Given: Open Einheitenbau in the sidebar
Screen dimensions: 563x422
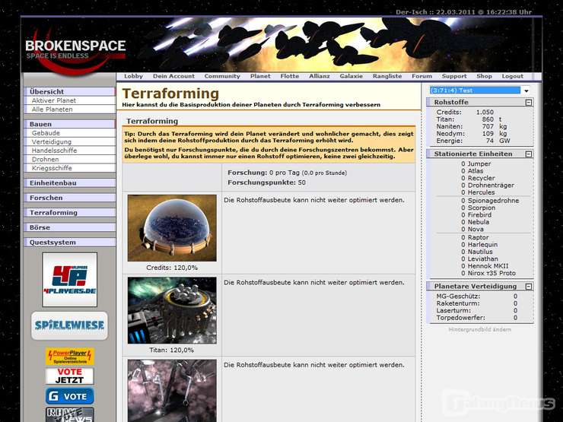Looking at the screenshot, I should (x=70, y=183).
